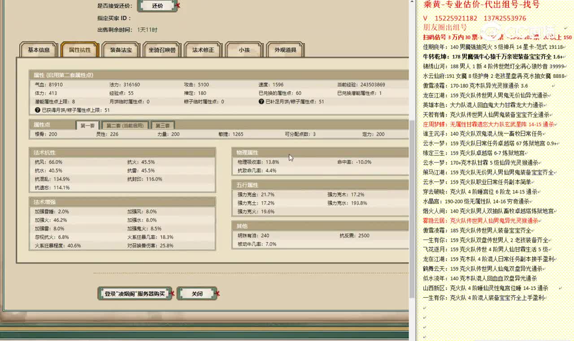Click the 水晶宫 listing line in document
Viewport: 574px width, 341px height.
476,201
